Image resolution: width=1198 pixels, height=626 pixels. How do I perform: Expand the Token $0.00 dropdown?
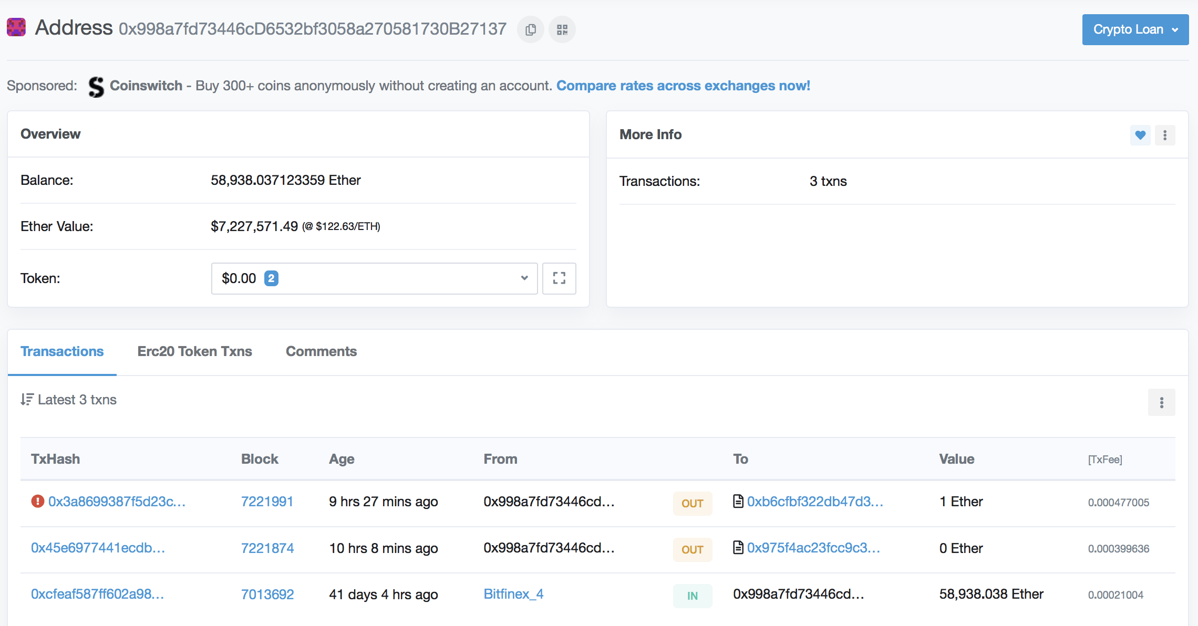tap(374, 278)
